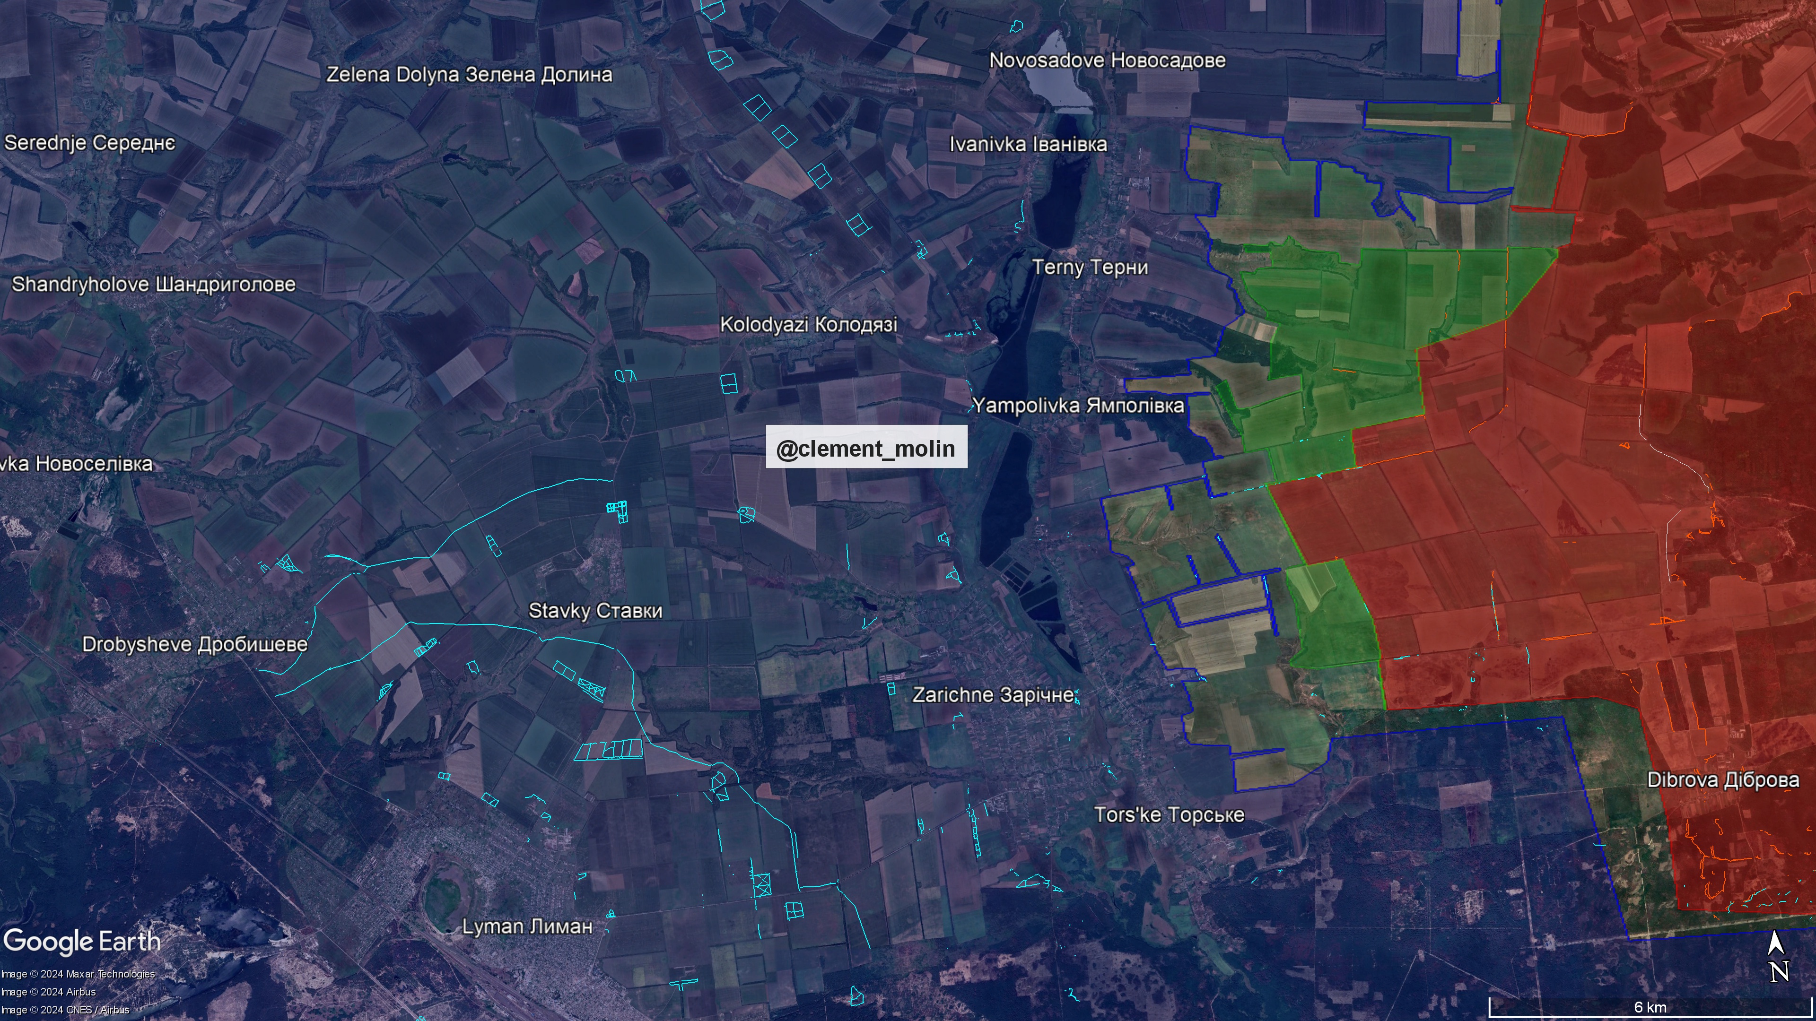Select the Shandryholove place label
1816x1021 pixels.
click(154, 284)
